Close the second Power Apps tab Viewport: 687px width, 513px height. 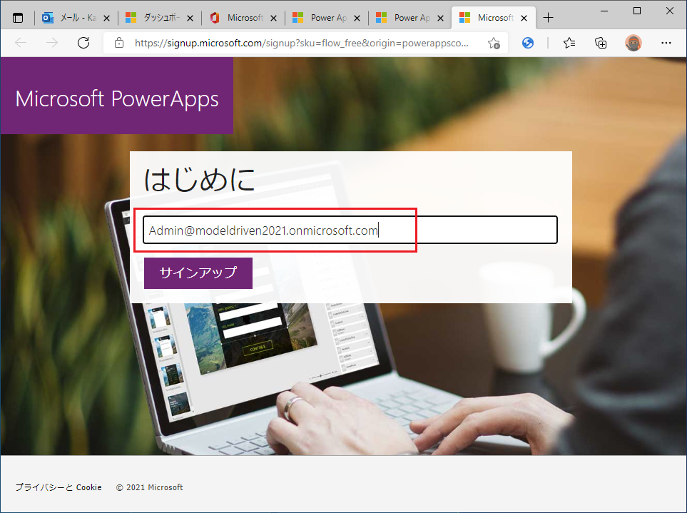coord(441,18)
